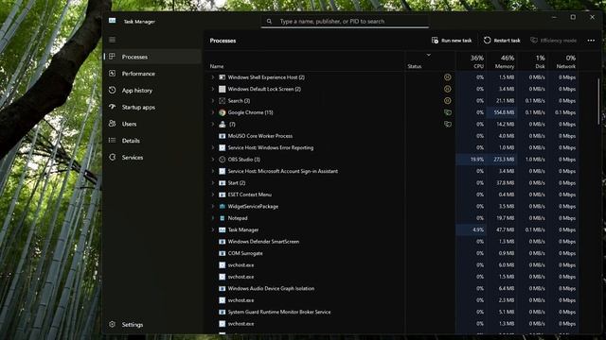Viewport: 606px width, 340px height.
Task: Expand the Task Manager process group
Action: pyautogui.click(x=212, y=229)
